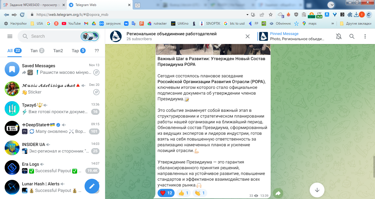Click the Search chats input field

coord(58,36)
